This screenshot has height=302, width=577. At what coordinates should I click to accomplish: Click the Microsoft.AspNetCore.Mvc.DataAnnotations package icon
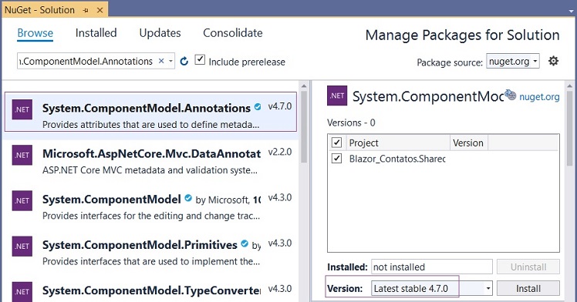22,155
